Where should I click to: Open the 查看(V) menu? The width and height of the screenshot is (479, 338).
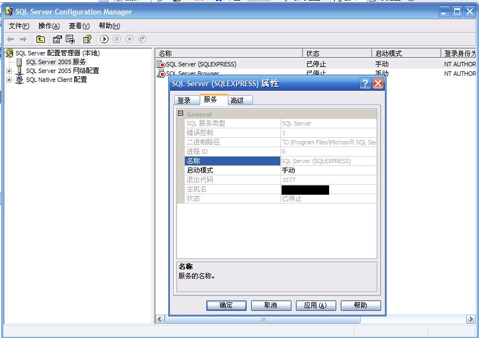[79, 26]
